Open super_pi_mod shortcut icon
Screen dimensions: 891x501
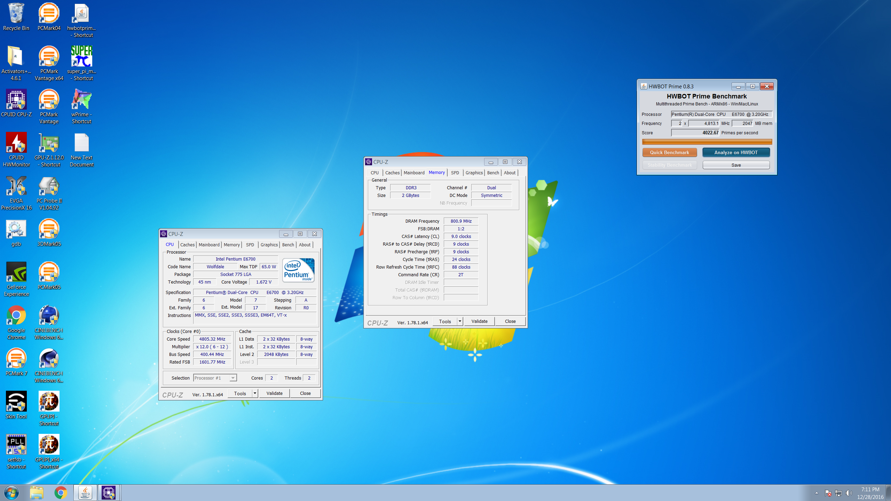coord(81,63)
